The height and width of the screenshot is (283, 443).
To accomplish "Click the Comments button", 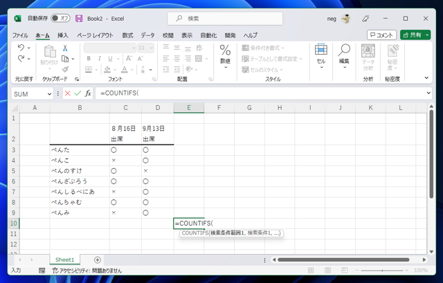I will (x=381, y=35).
